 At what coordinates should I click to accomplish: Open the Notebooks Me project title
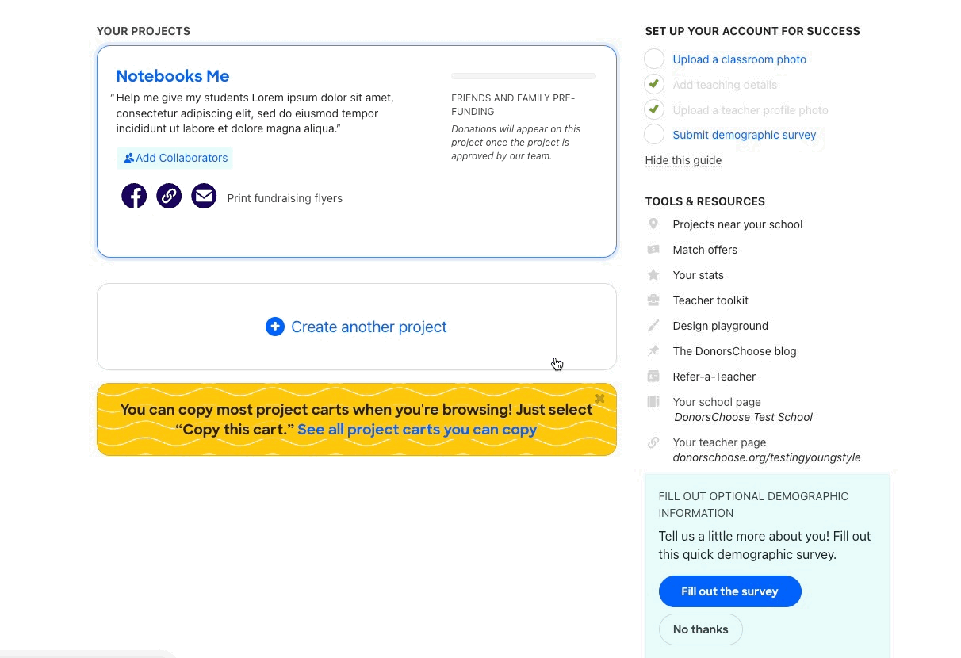173,76
